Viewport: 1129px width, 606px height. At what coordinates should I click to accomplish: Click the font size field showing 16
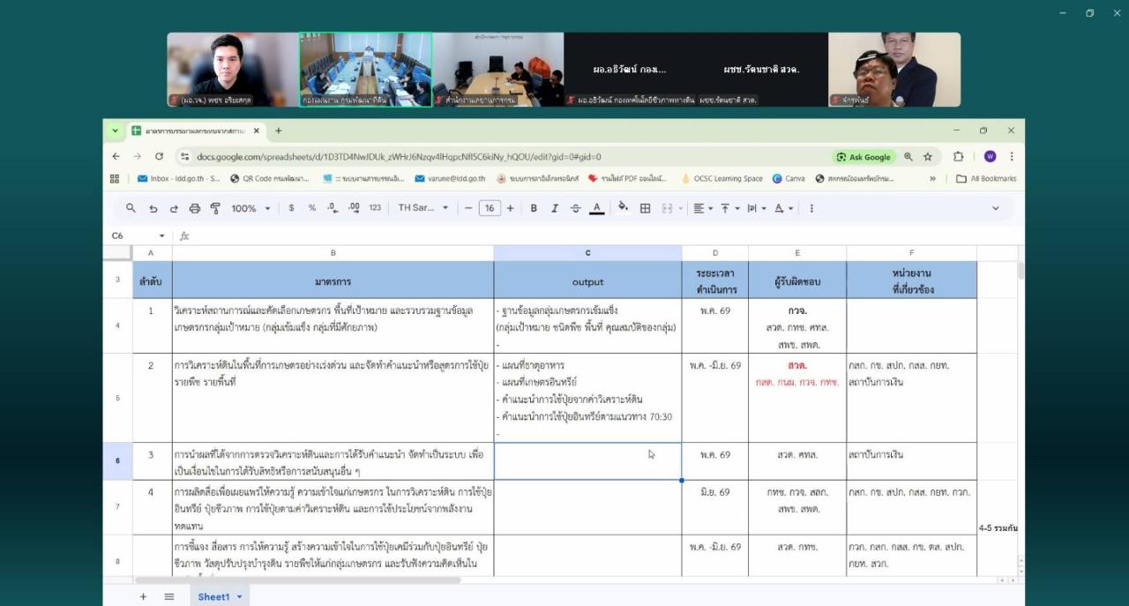(x=490, y=208)
